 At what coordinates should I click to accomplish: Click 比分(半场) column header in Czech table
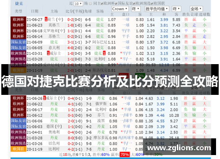75,11
